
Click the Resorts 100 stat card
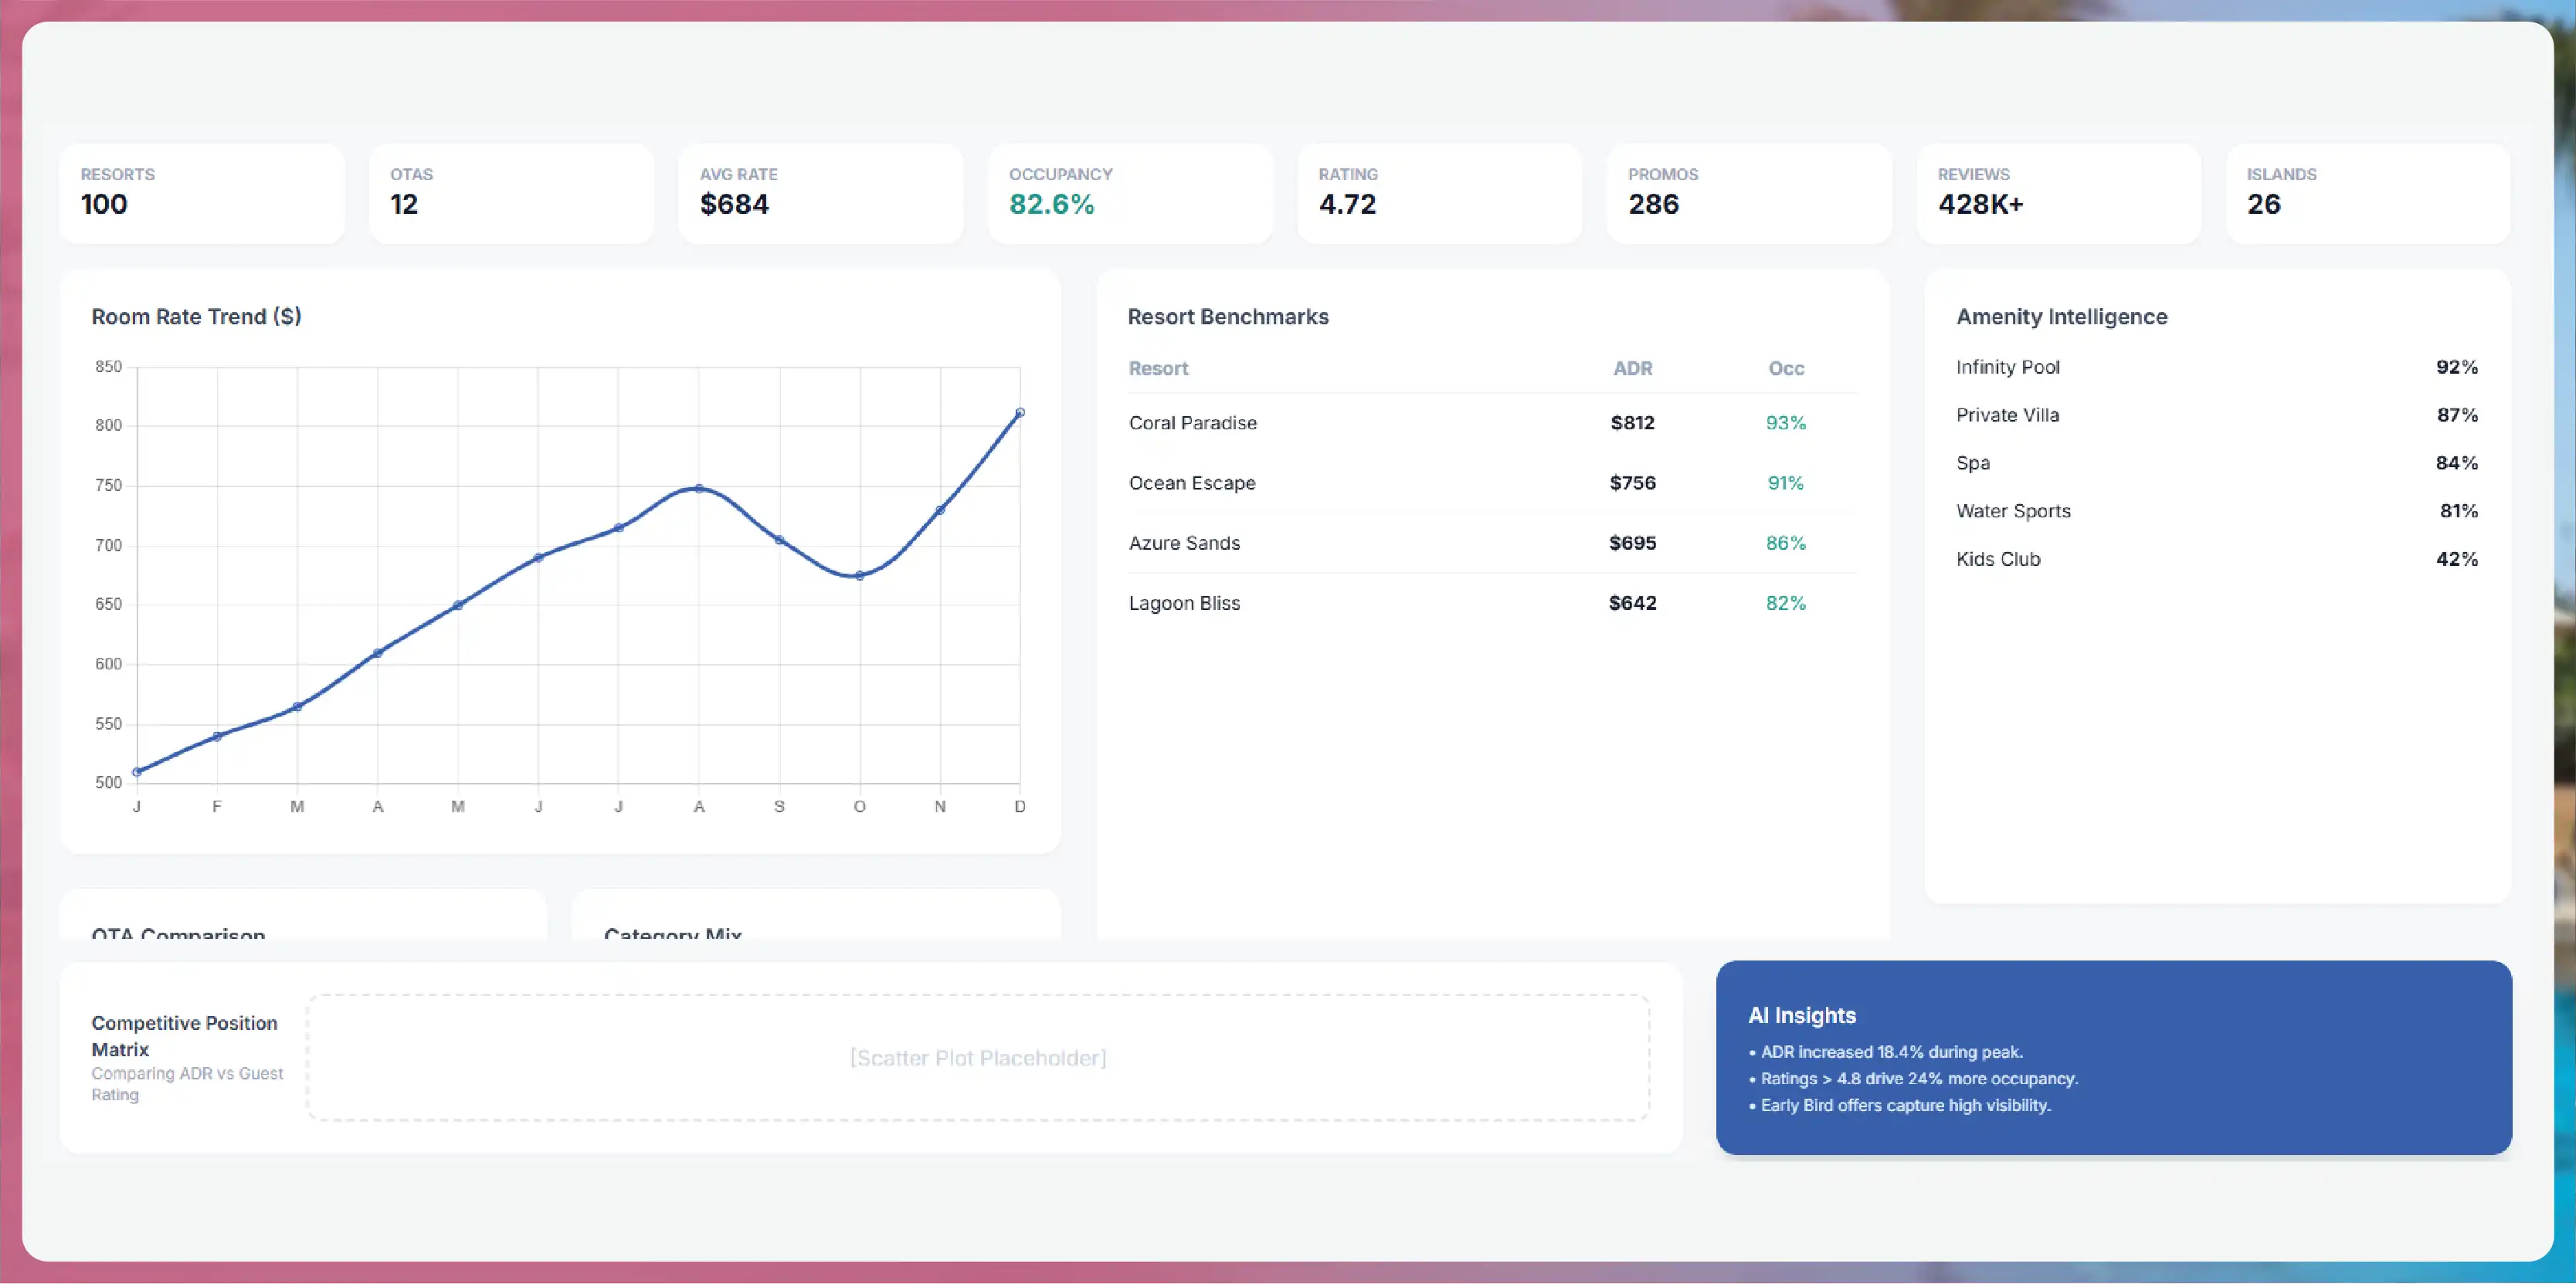tap(202, 193)
